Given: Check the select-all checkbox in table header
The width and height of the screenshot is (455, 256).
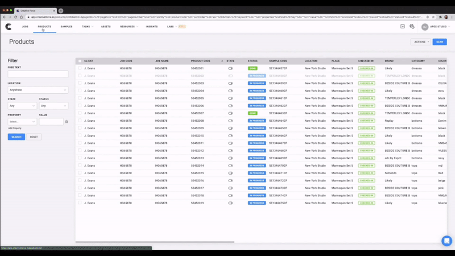Looking at the screenshot, I should 80,60.
